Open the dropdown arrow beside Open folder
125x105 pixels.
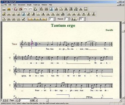(12, 9)
